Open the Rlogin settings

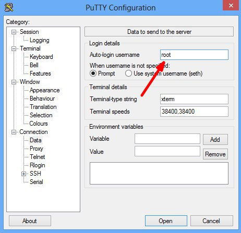tap(38, 165)
